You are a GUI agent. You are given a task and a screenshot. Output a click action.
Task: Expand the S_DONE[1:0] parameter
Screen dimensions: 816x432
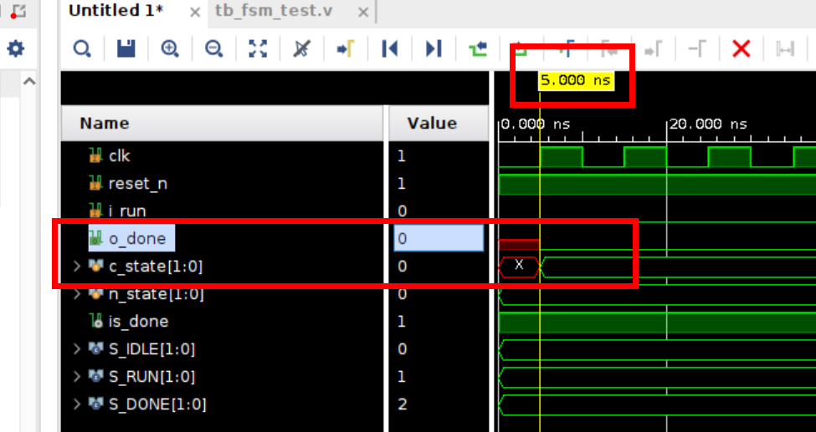(x=77, y=404)
